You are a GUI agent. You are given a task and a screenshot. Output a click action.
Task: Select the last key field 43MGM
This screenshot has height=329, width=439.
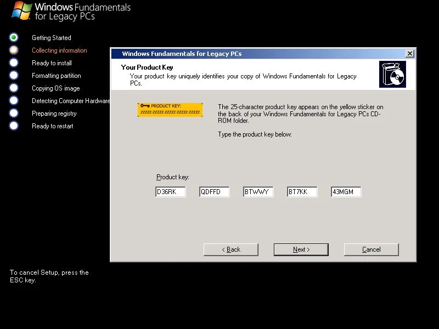tap(346, 192)
